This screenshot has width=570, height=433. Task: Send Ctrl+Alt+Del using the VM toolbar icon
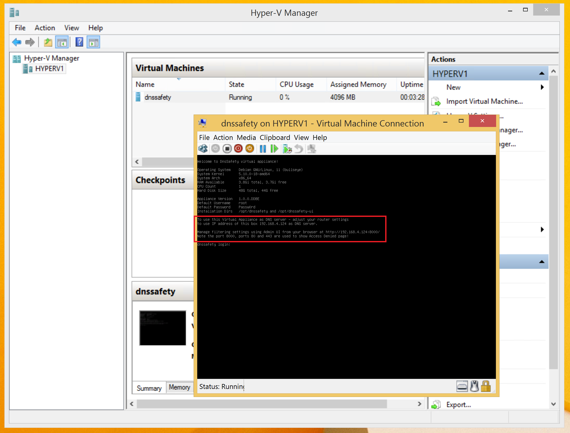click(203, 149)
